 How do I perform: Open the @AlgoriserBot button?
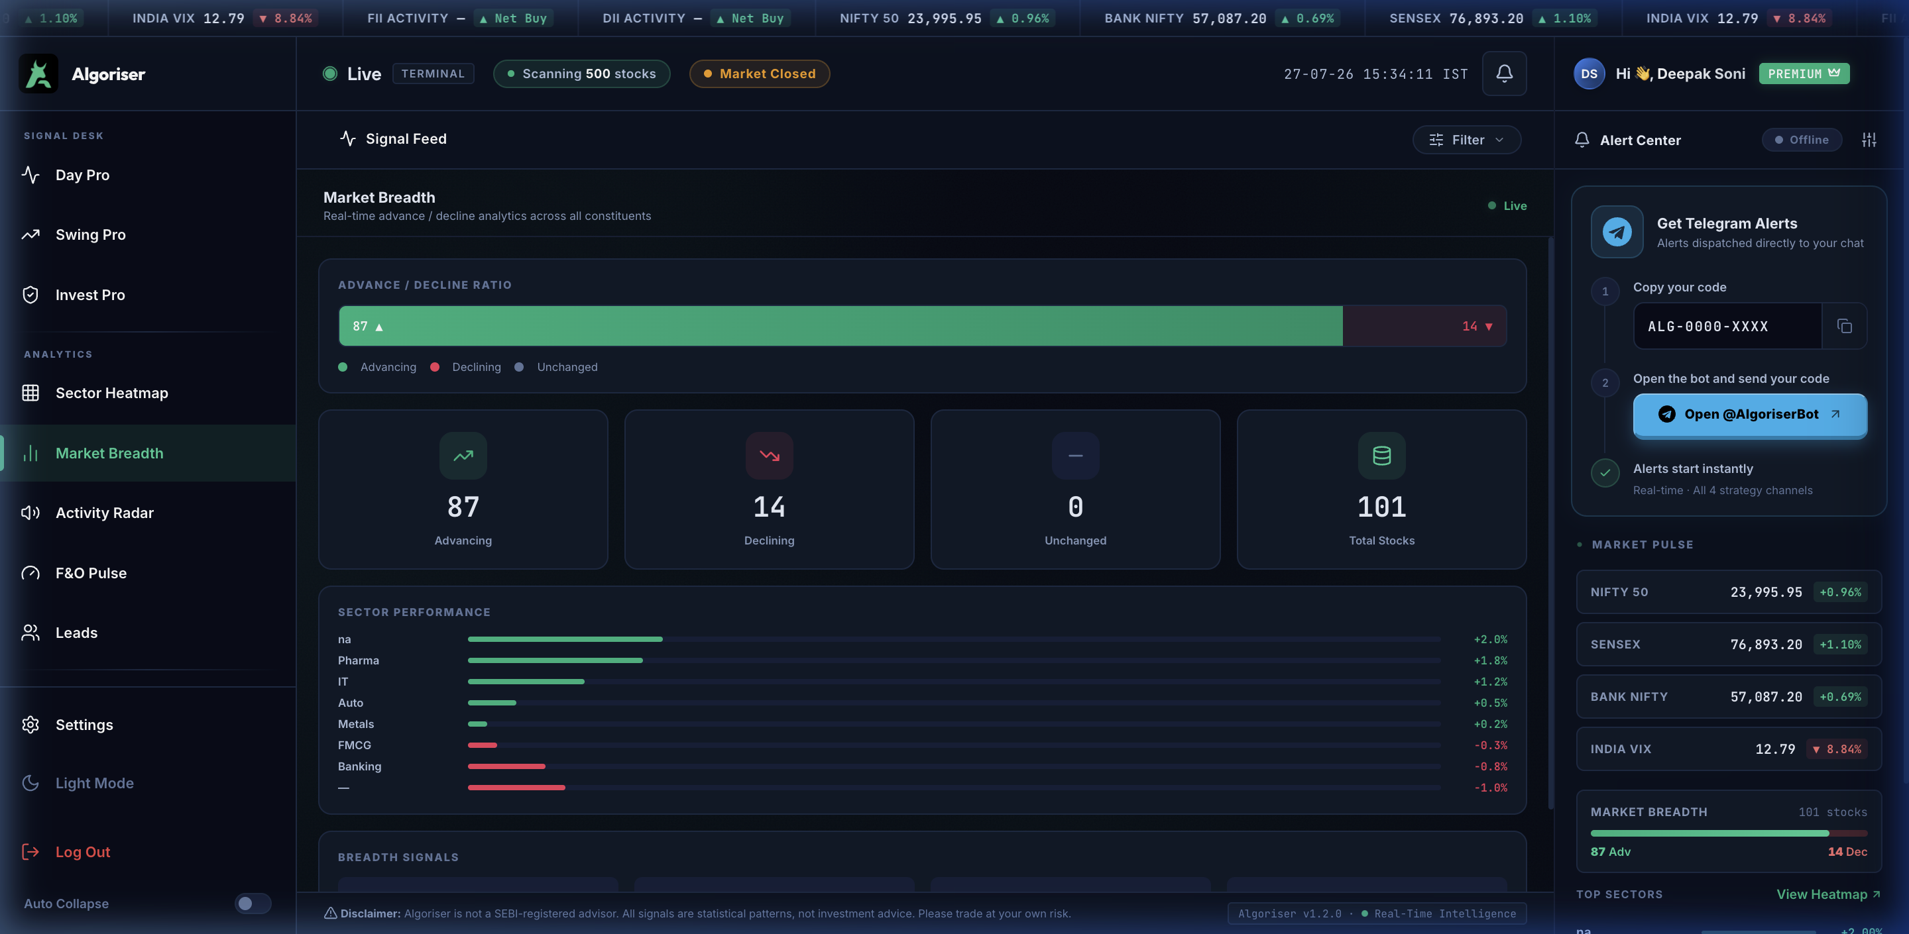[1750, 414]
